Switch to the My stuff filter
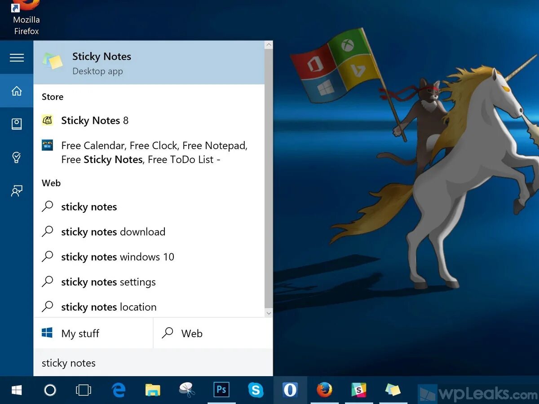Image resolution: width=539 pixels, height=404 pixels. pyautogui.click(x=93, y=333)
